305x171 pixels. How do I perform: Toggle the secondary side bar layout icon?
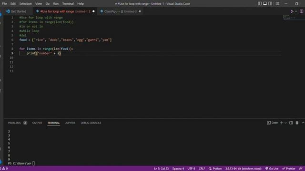coord(270,4)
